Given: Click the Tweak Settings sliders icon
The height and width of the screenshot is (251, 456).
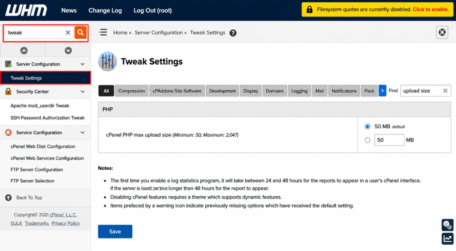Looking at the screenshot, I should click(108, 61).
